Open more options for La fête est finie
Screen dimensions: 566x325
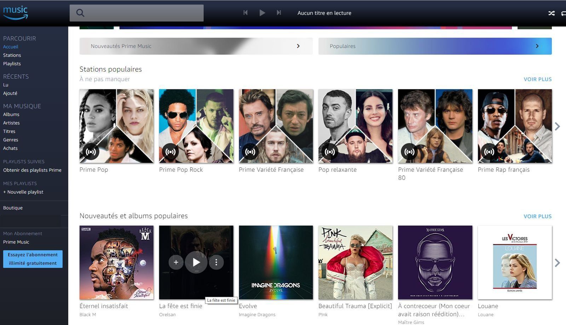click(x=216, y=262)
